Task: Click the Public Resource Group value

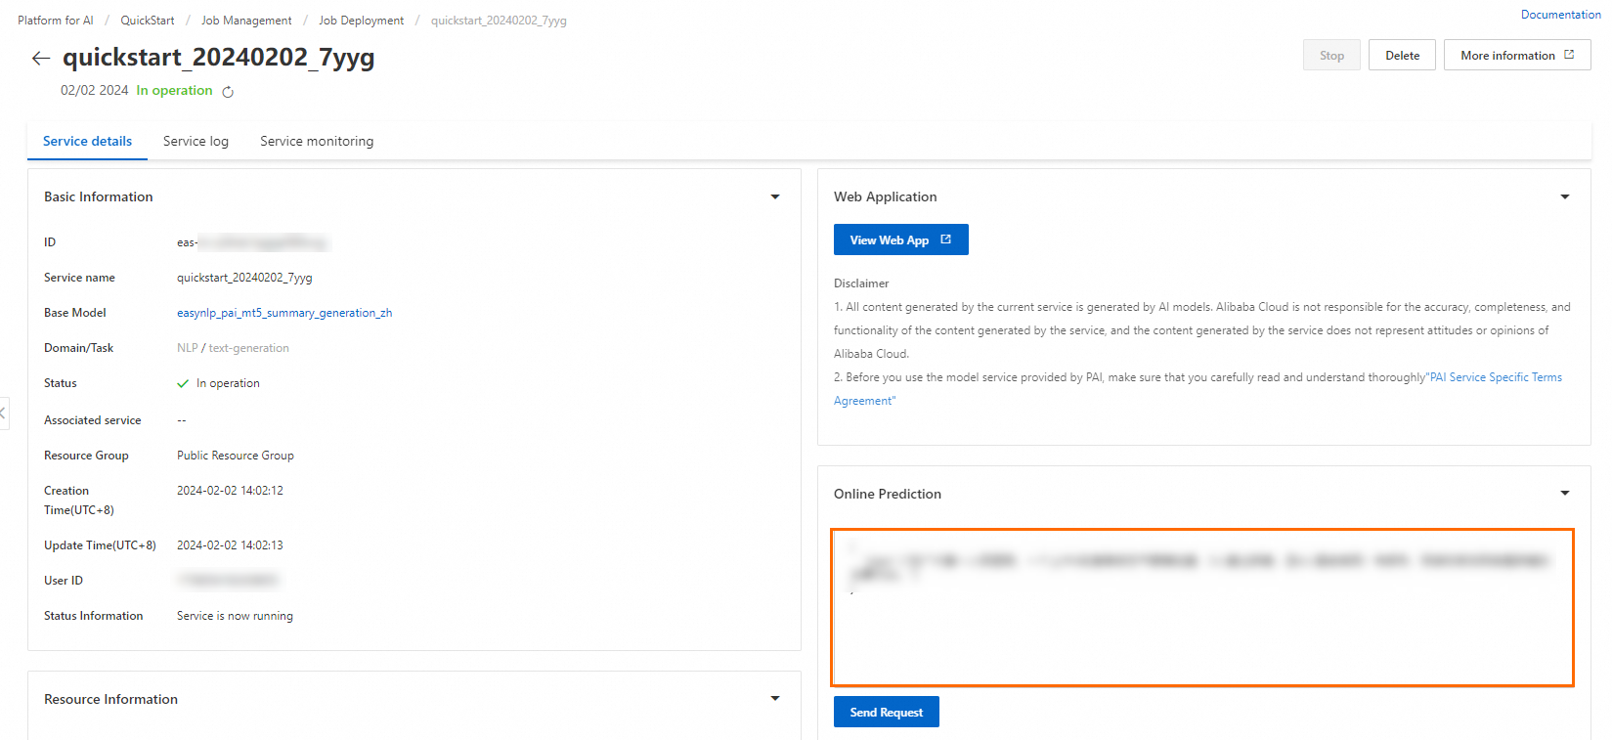Action: (236, 456)
